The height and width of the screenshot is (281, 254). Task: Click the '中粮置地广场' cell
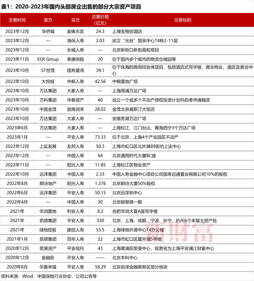point(125,82)
